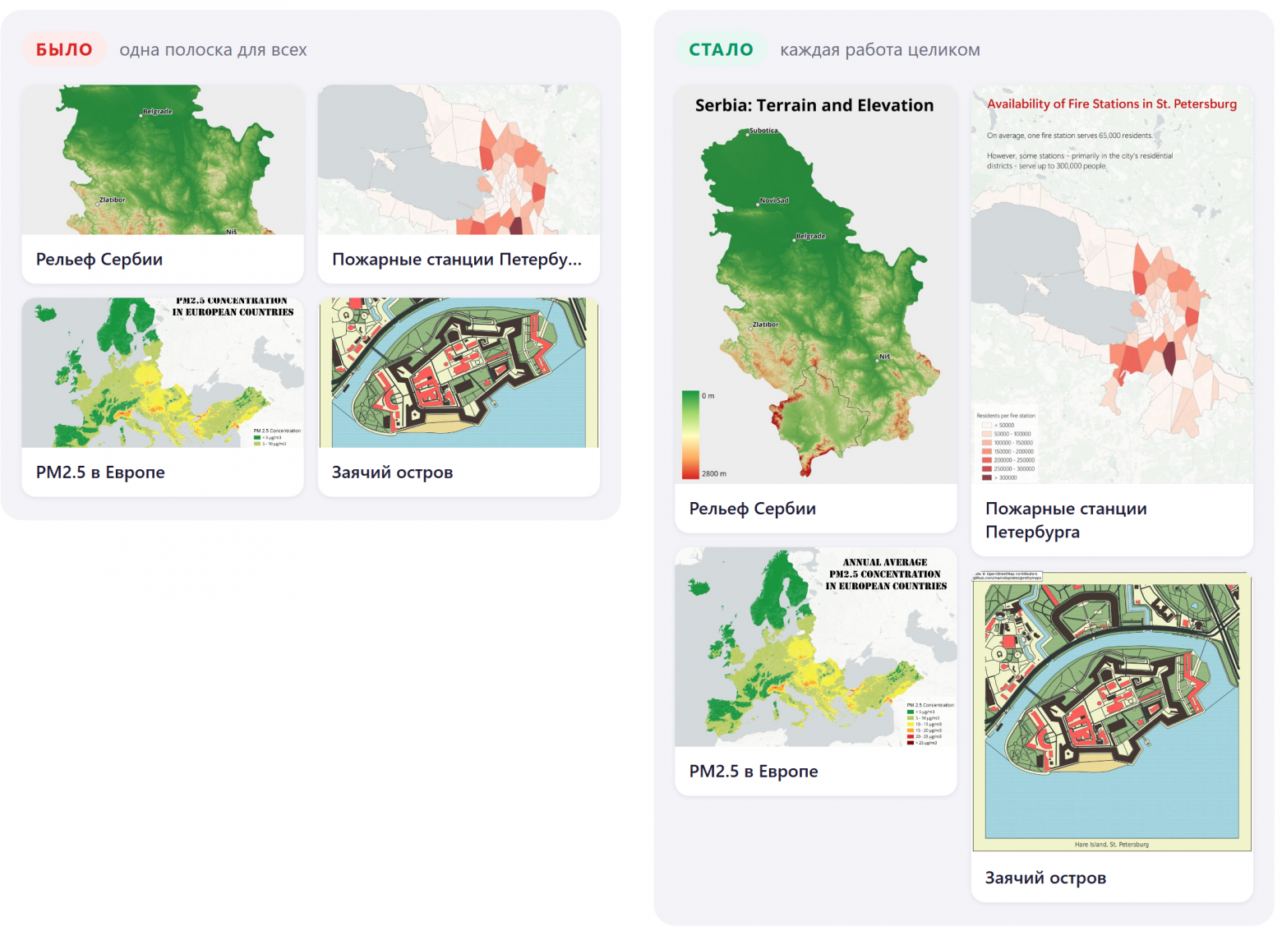Open the cropped Serbia relief map in БЫЛО panel
1282x931 pixels.
coord(163,160)
